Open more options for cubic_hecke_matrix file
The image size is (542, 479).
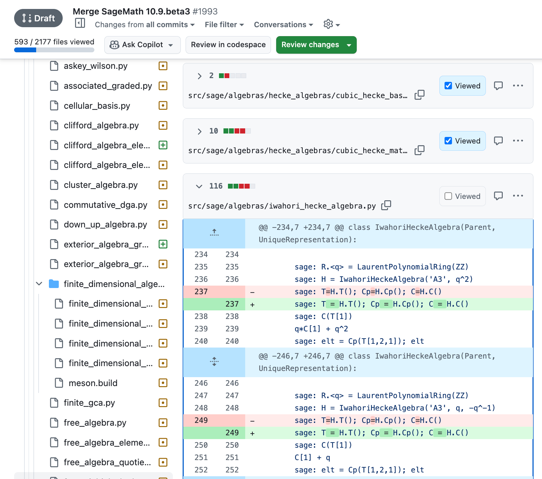[518, 141]
